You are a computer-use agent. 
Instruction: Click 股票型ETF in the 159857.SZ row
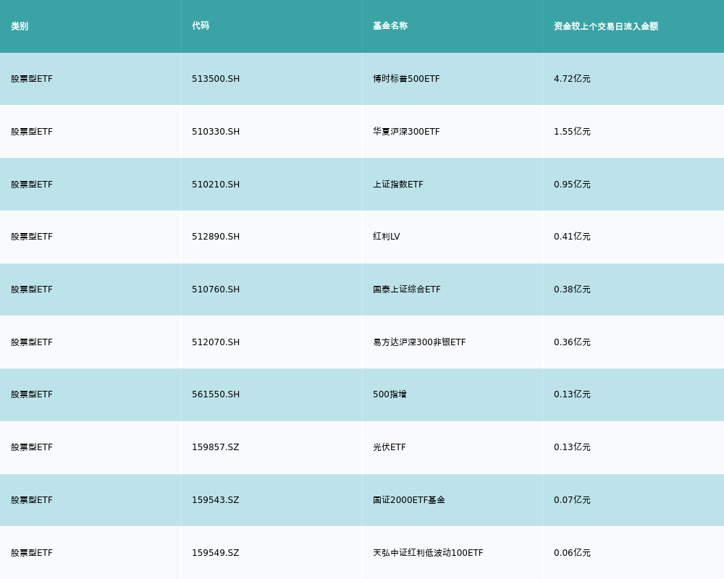tap(32, 447)
